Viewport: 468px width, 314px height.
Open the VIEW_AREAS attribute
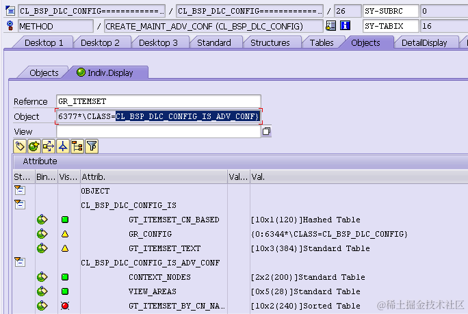[153, 291]
